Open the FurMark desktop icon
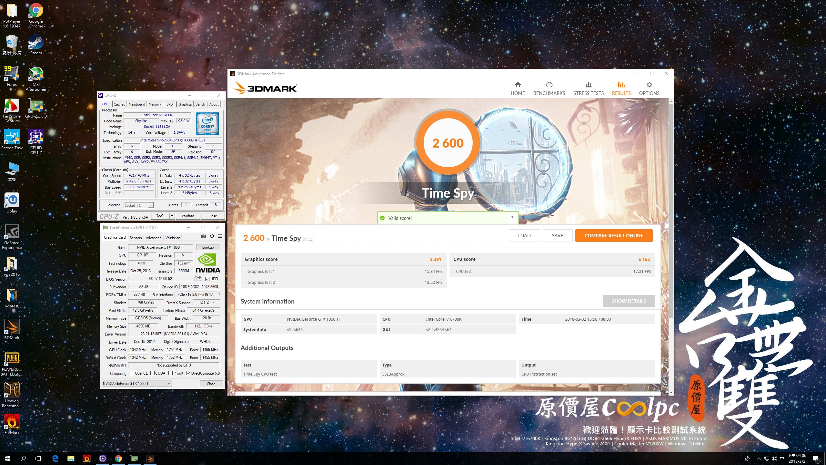 pyautogui.click(x=12, y=424)
